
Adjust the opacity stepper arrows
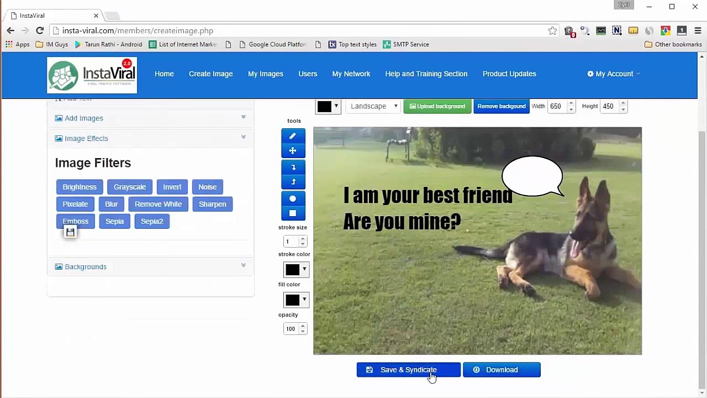click(302, 329)
